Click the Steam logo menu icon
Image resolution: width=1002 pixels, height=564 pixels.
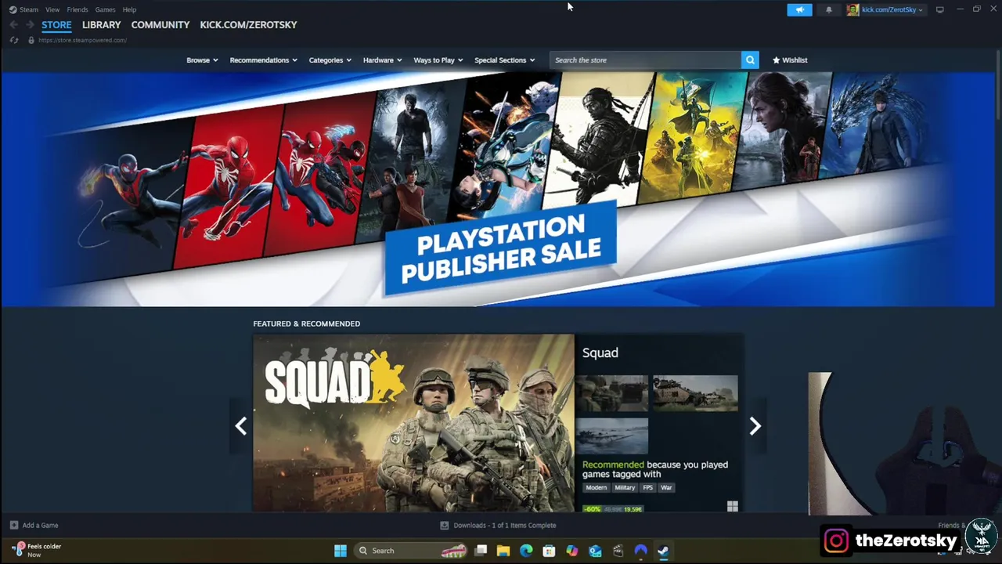pyautogui.click(x=13, y=9)
